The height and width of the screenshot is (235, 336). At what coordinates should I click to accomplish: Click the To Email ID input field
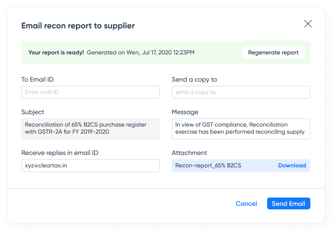click(90, 92)
